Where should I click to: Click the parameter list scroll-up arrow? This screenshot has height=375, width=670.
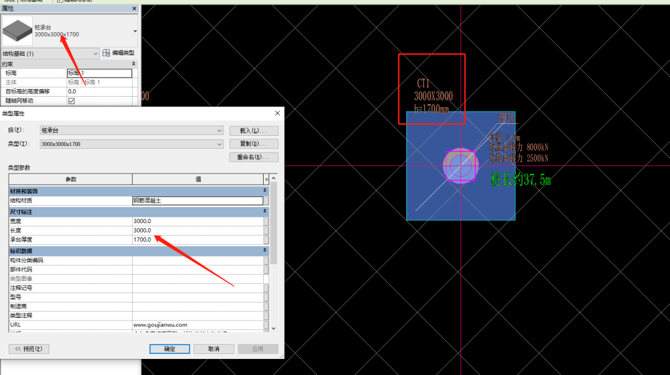(x=274, y=178)
